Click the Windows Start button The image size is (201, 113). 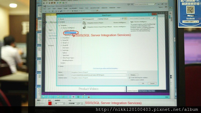pos(43,97)
